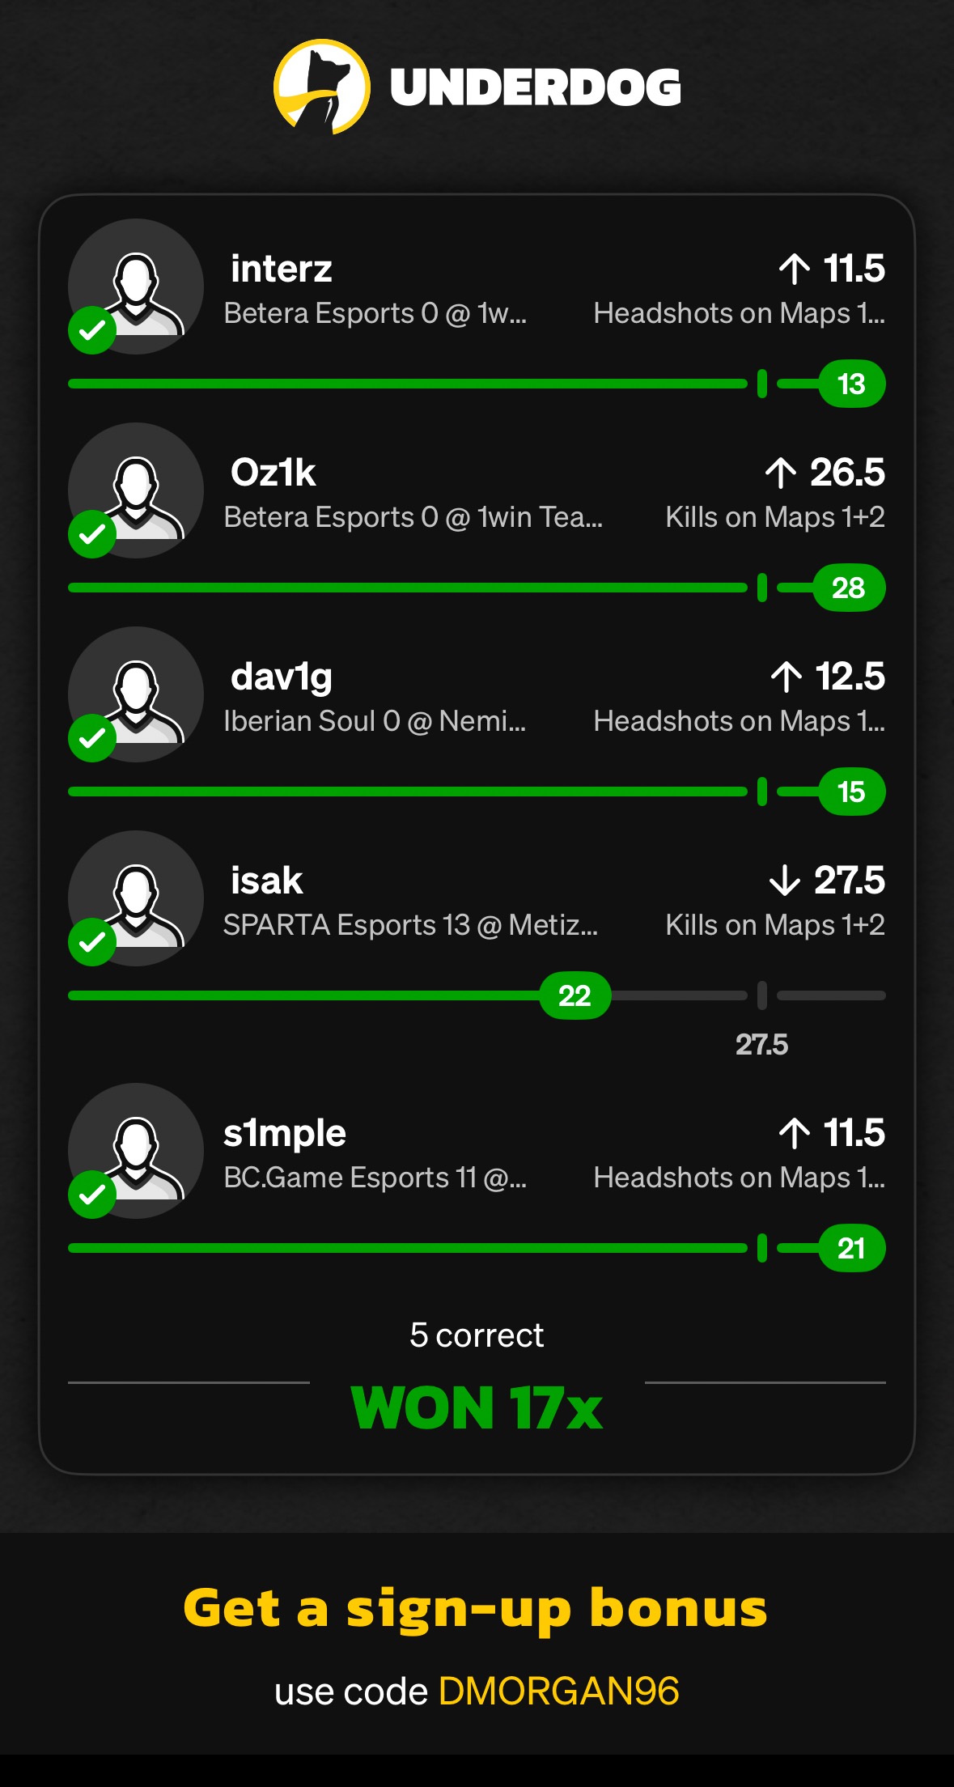Tap interz's player avatar
Viewport: 954px width, 1787px height.
point(136,287)
